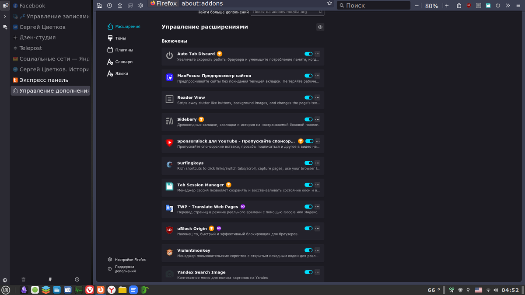The height and width of the screenshot is (295, 525).
Task: Click the Поиск search field in the toolbar
Action: coord(374,6)
